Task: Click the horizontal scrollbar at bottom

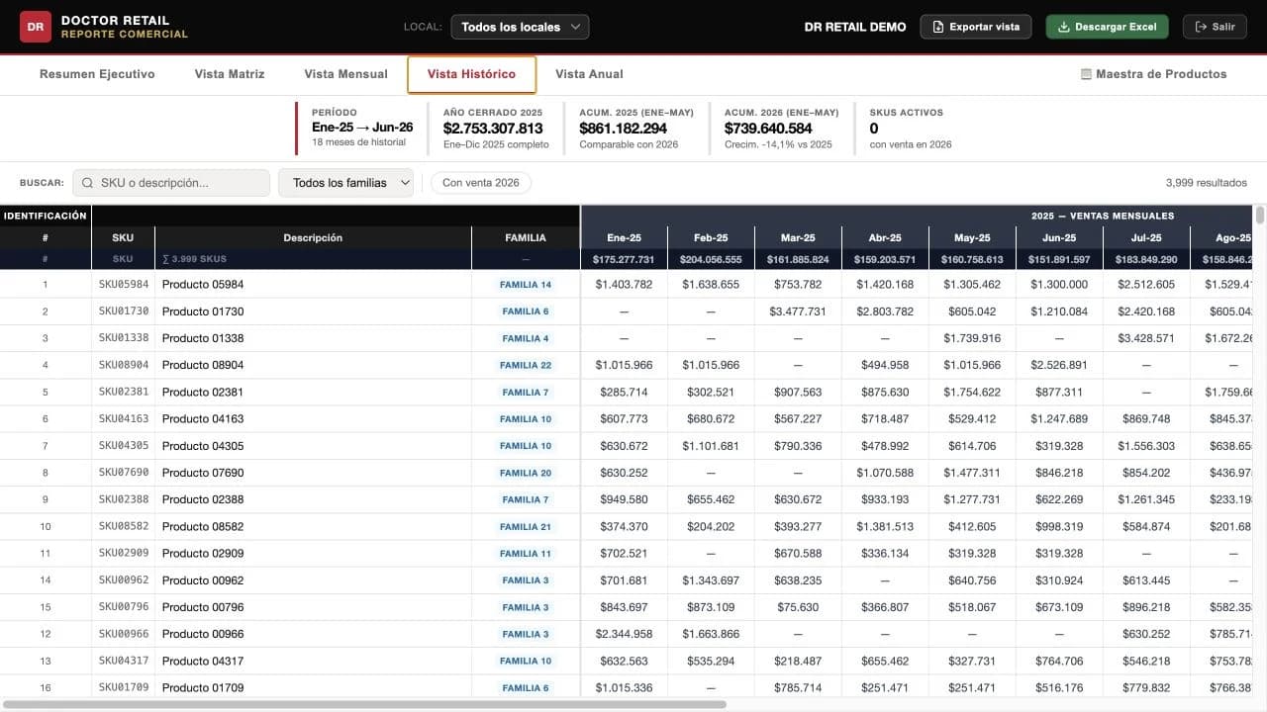Action: (x=364, y=705)
